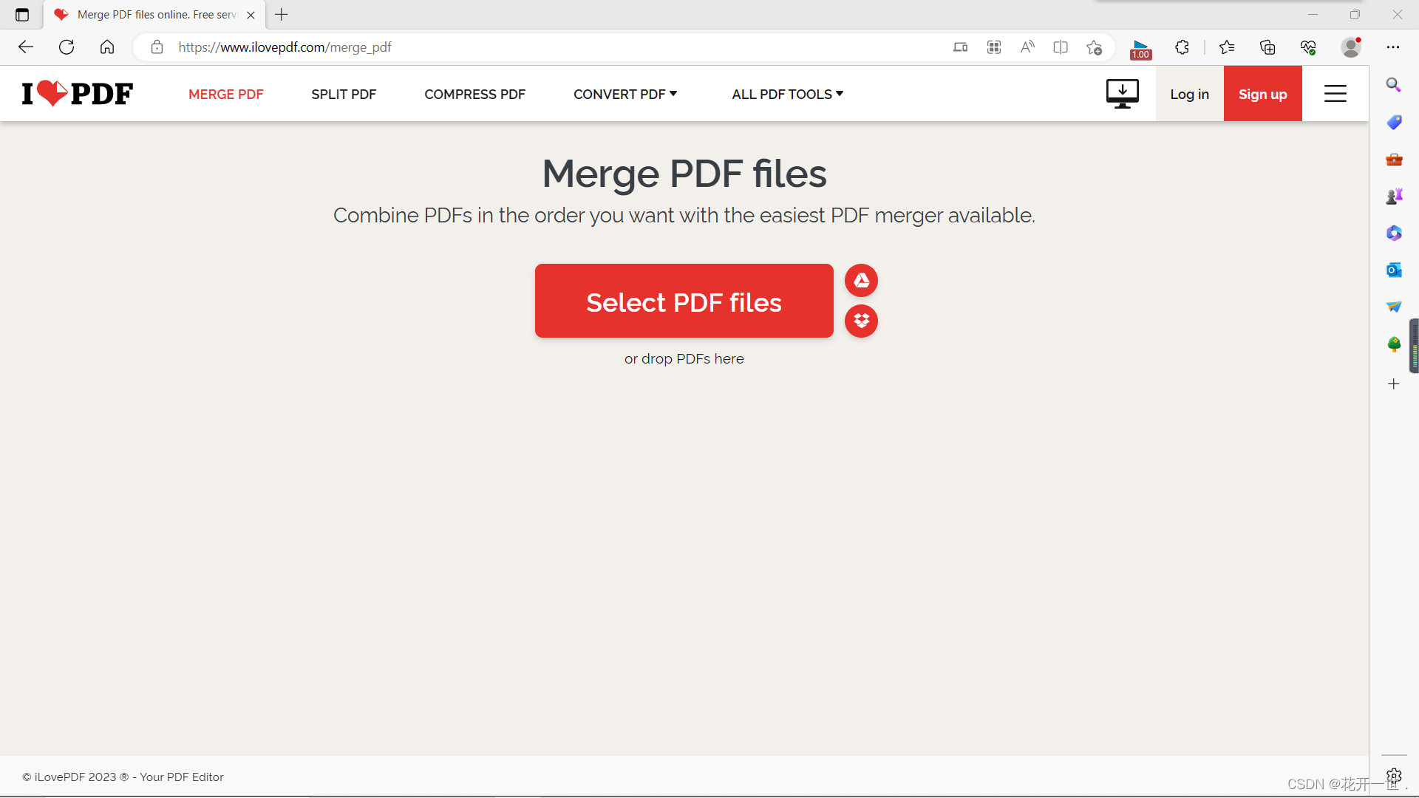Image resolution: width=1419 pixels, height=798 pixels.
Task: Toggle split screen view icon
Action: pos(1061,47)
